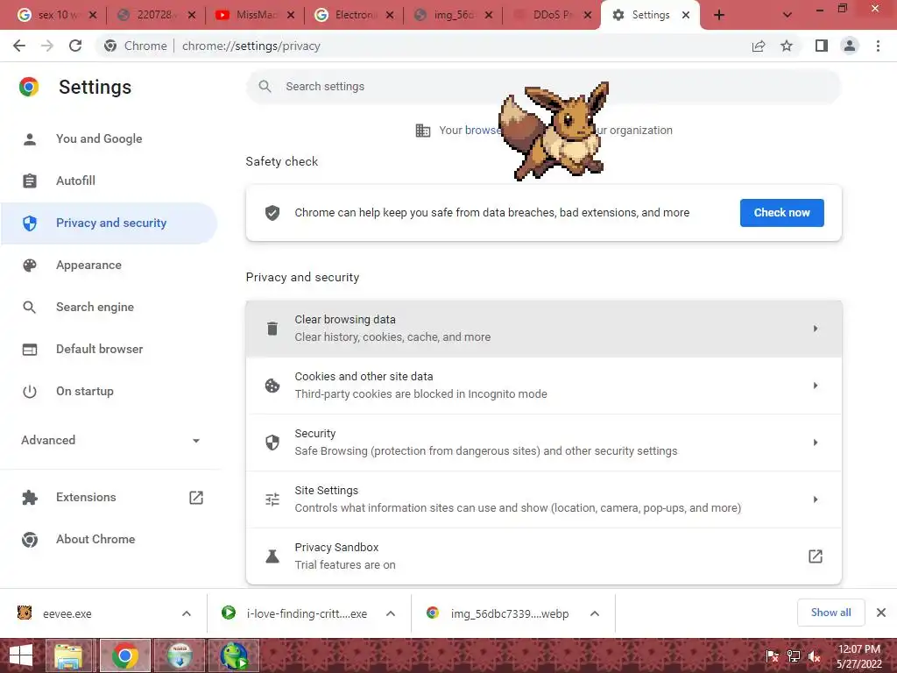
Task: Click the Extensions external link icon
Action: tap(196, 498)
